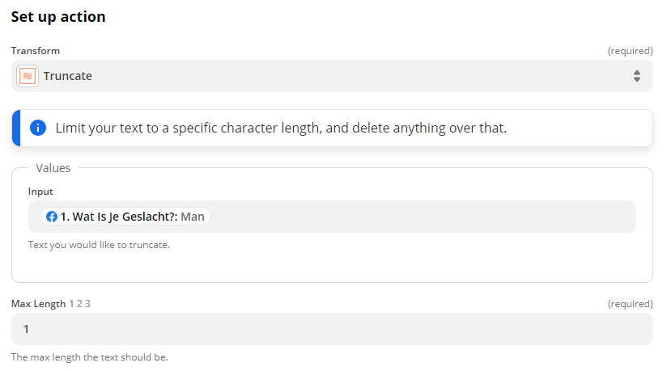The height and width of the screenshot is (371, 667).
Task: Focus the empty area of the Input field
Action: click(421, 217)
